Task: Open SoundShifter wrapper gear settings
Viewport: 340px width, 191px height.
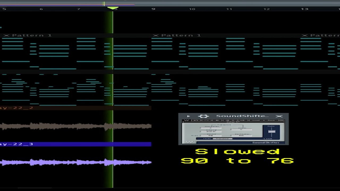Action: (203, 116)
